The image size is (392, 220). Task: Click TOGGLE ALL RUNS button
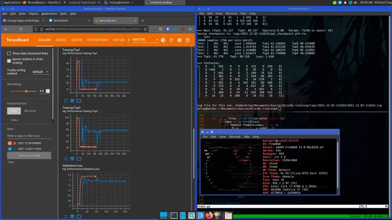[29, 155]
